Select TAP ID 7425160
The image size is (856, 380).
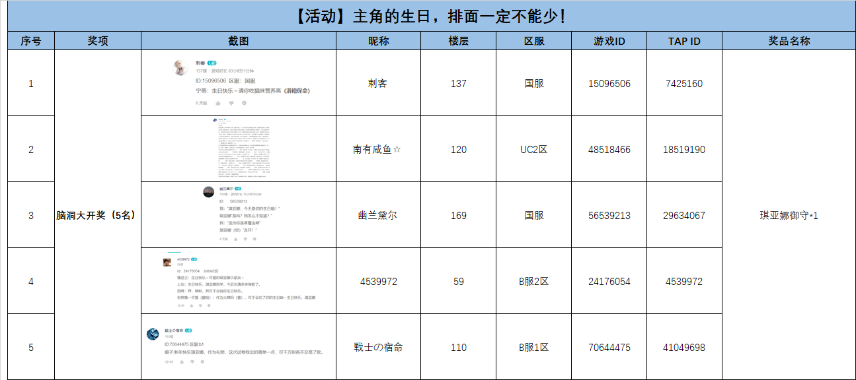tap(684, 83)
